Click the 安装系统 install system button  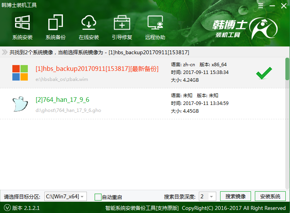point(270,196)
